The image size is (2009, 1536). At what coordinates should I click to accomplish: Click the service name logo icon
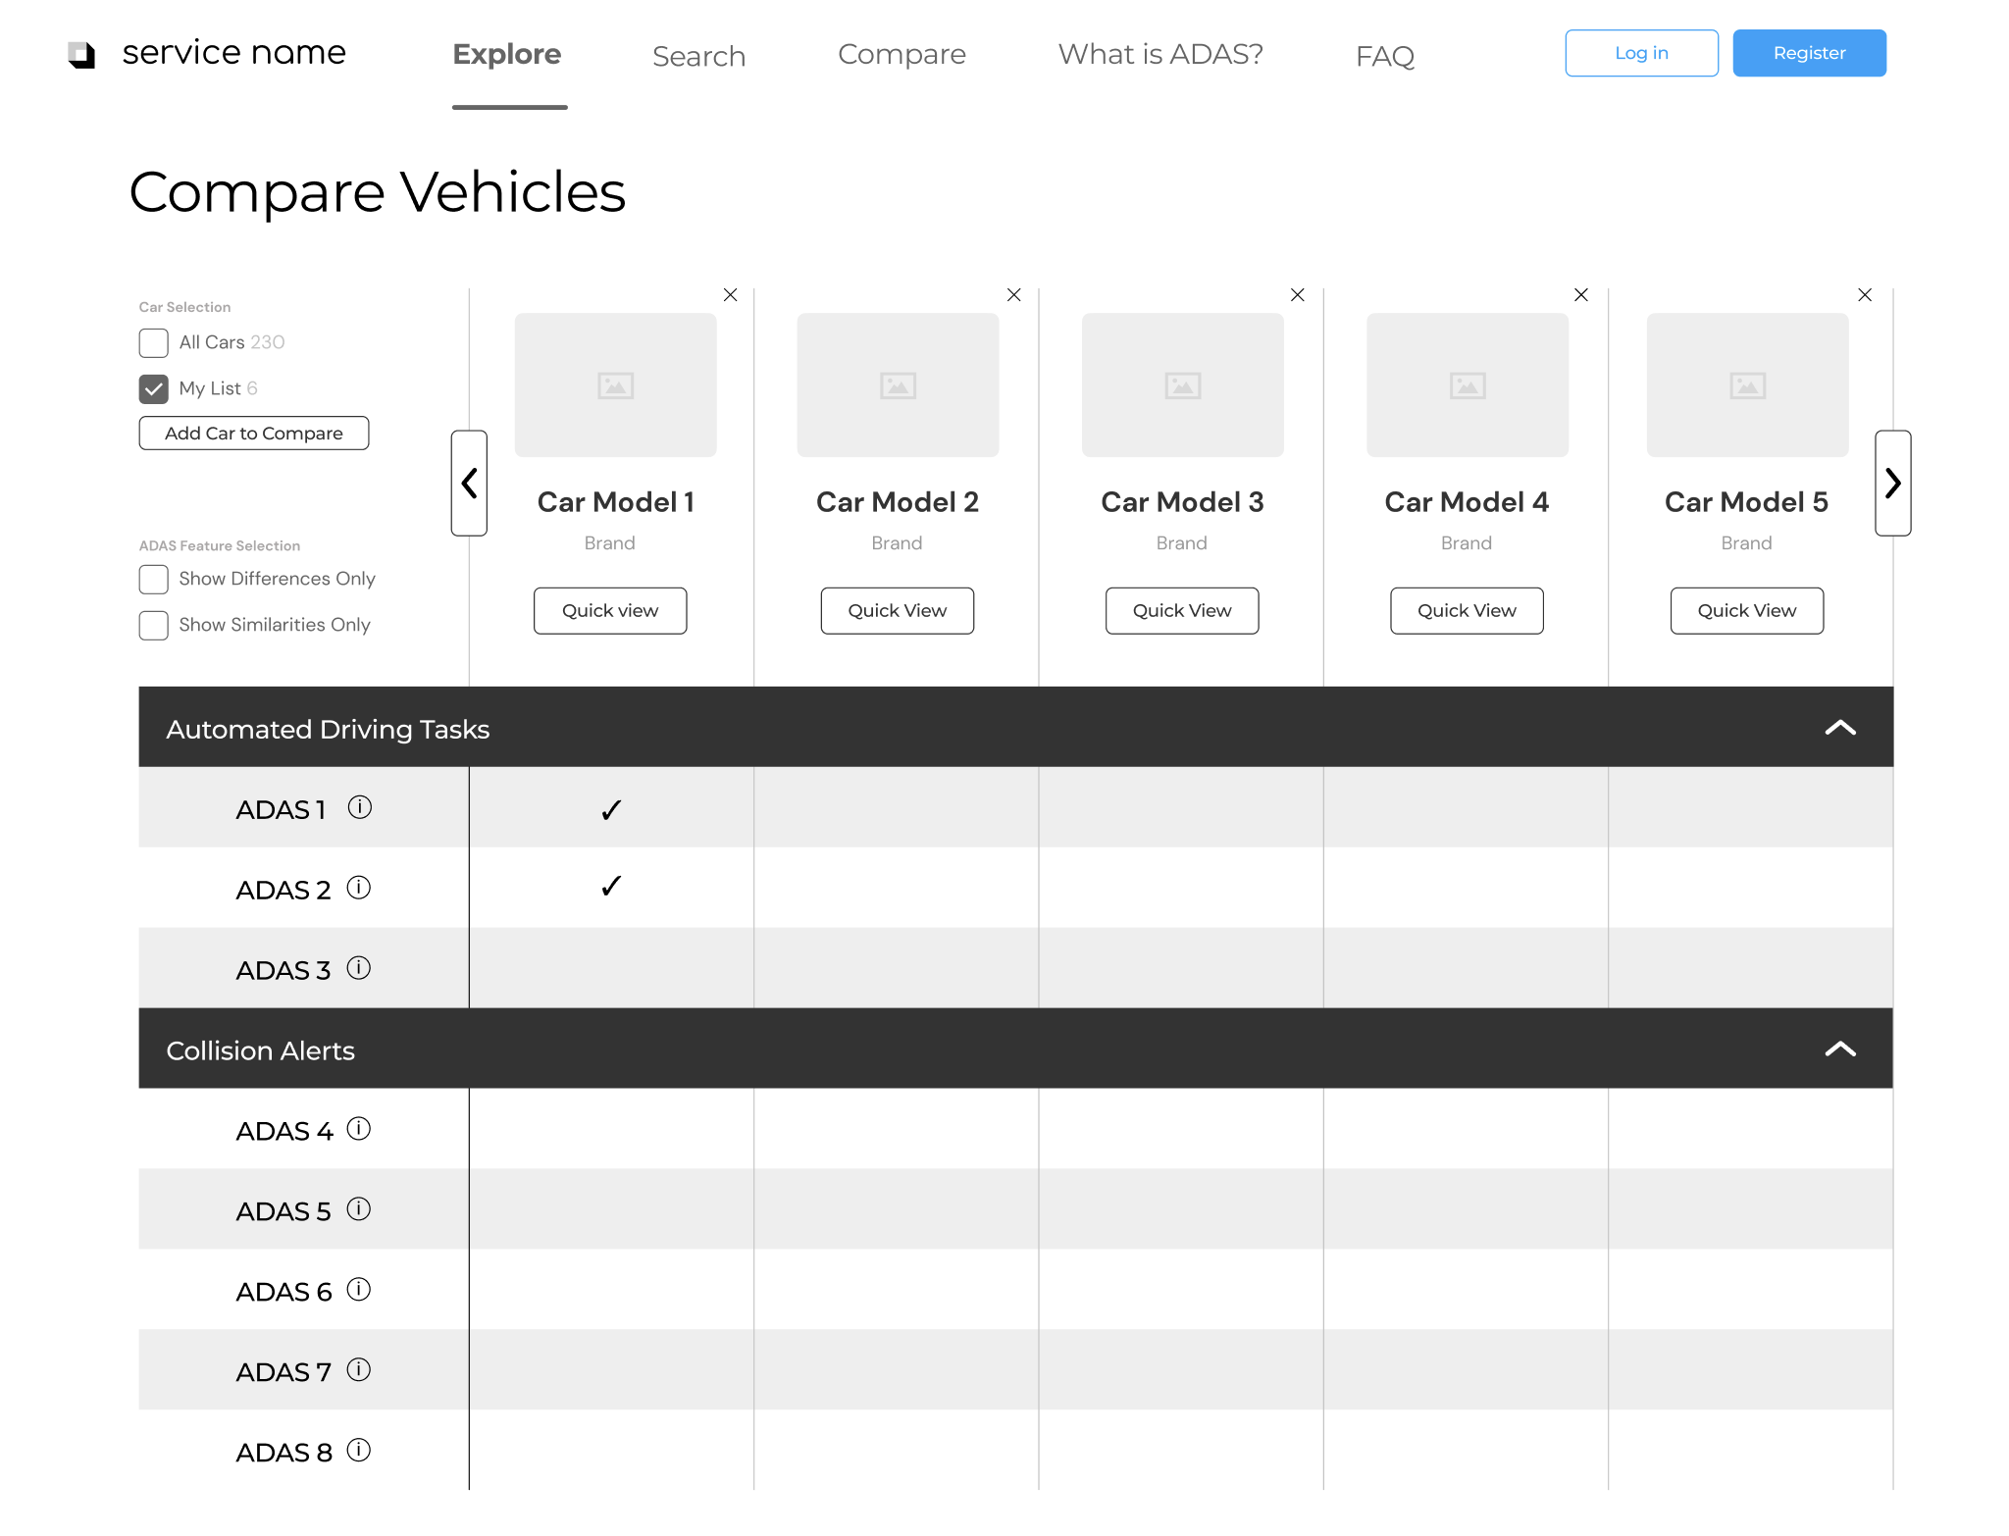point(81,55)
